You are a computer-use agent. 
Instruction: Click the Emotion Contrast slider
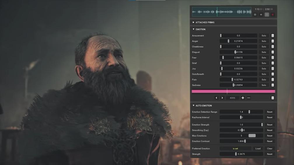(241, 141)
